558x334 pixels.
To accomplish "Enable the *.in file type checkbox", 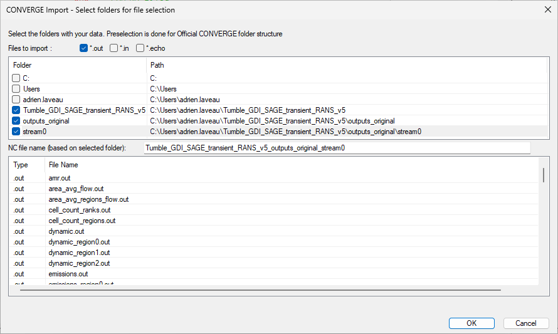I will coord(113,48).
